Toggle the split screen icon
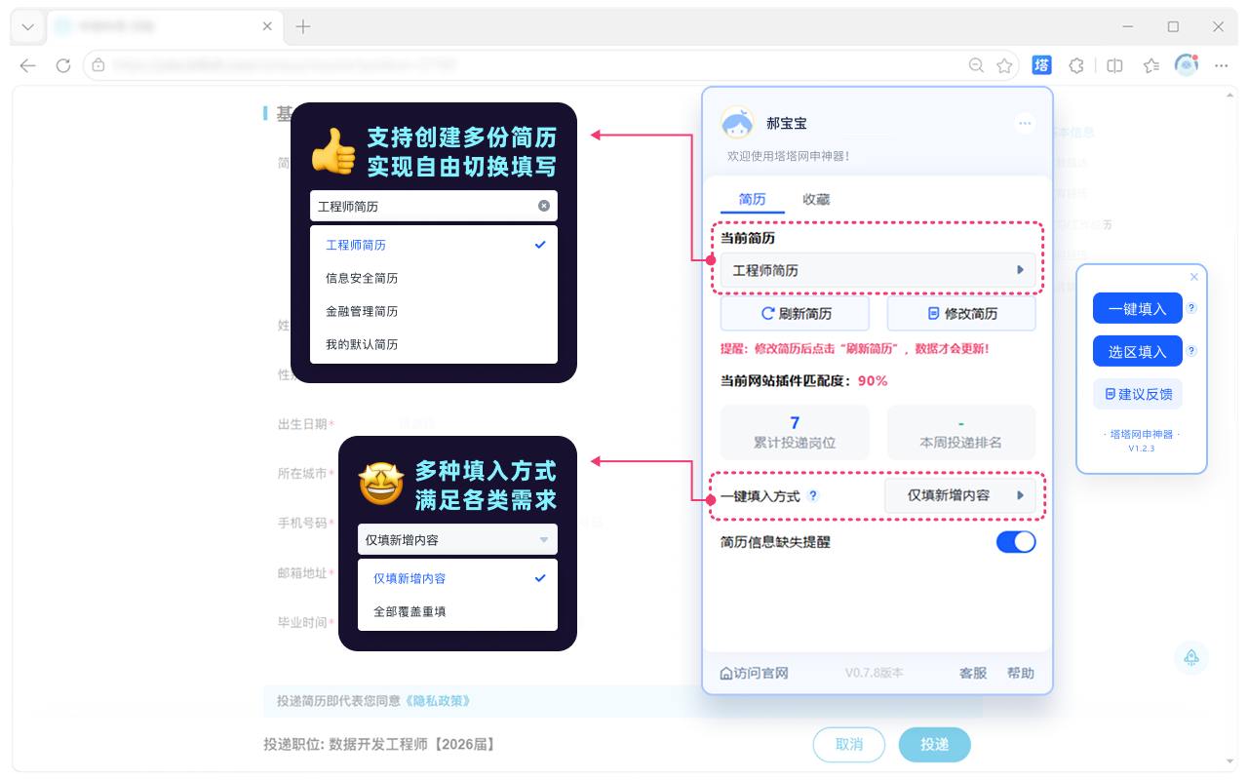This screenshot has width=1248, height=780. point(1114,65)
